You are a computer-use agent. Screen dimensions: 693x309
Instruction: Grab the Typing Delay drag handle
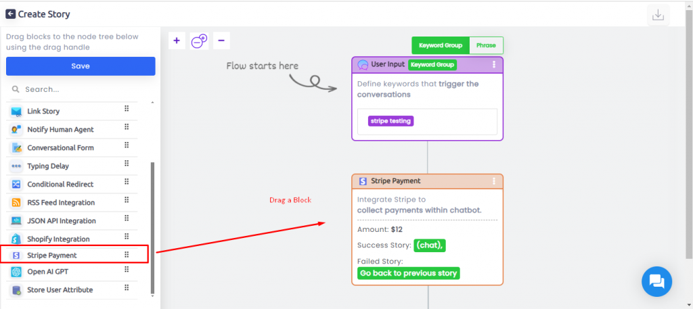(127, 164)
